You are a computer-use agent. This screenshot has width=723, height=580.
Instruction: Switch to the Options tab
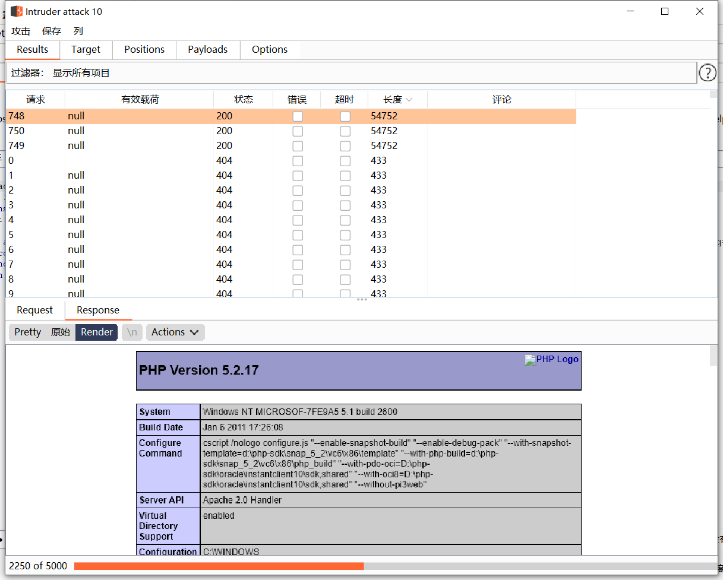(270, 50)
